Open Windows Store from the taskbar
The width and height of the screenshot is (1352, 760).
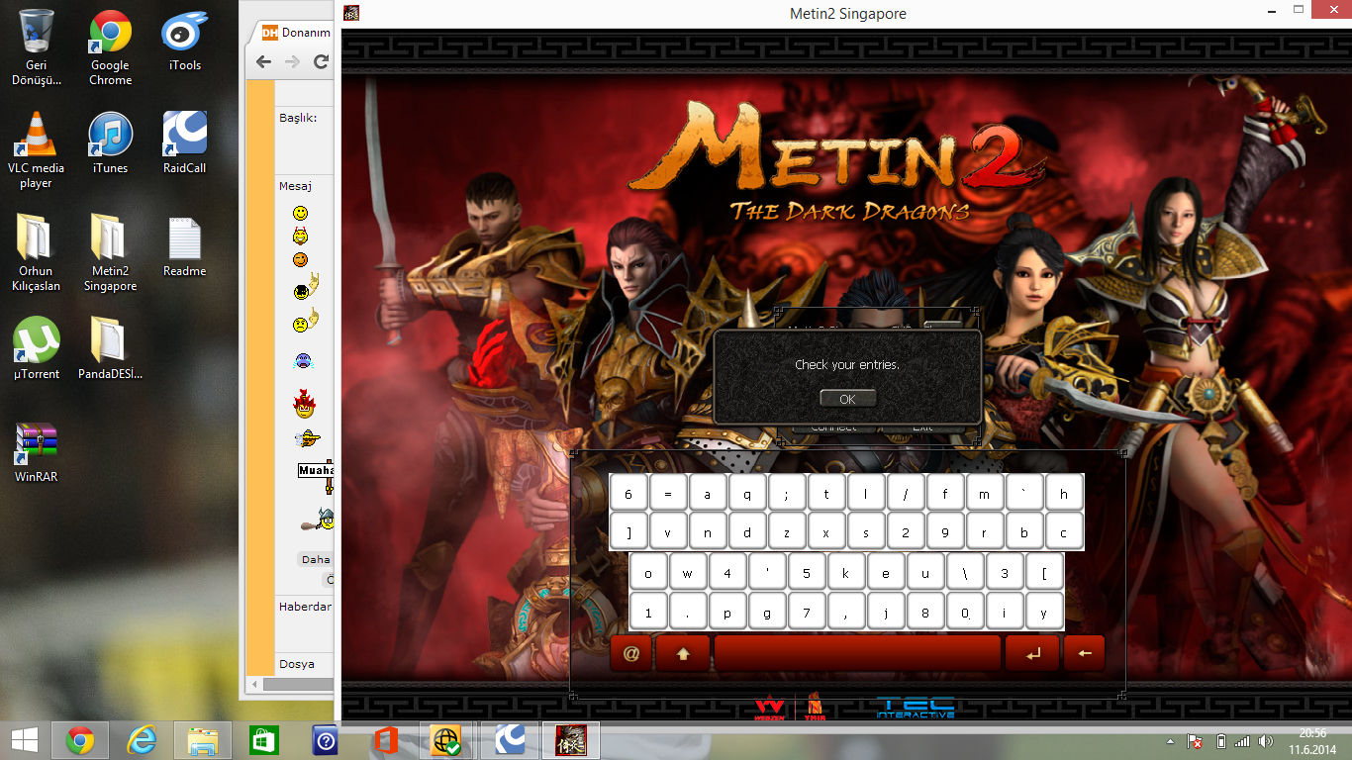point(263,739)
